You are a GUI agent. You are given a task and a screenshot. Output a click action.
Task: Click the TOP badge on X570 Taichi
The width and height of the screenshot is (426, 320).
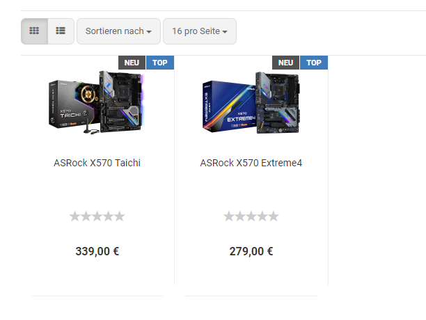point(160,63)
